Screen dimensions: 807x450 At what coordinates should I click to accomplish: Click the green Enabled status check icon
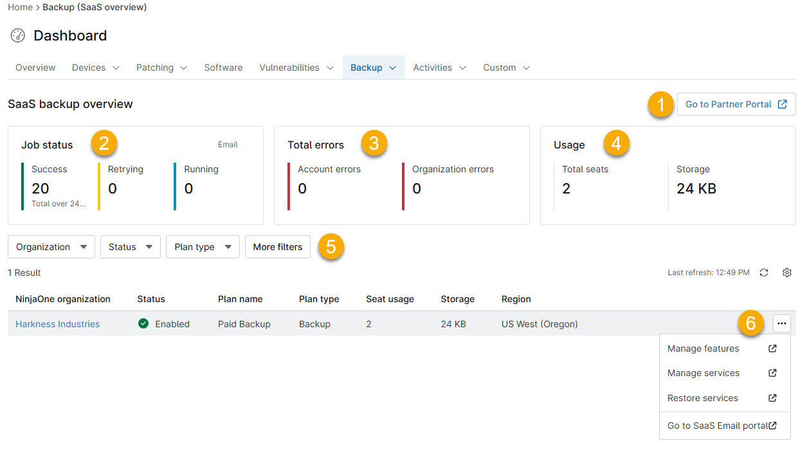tap(143, 323)
